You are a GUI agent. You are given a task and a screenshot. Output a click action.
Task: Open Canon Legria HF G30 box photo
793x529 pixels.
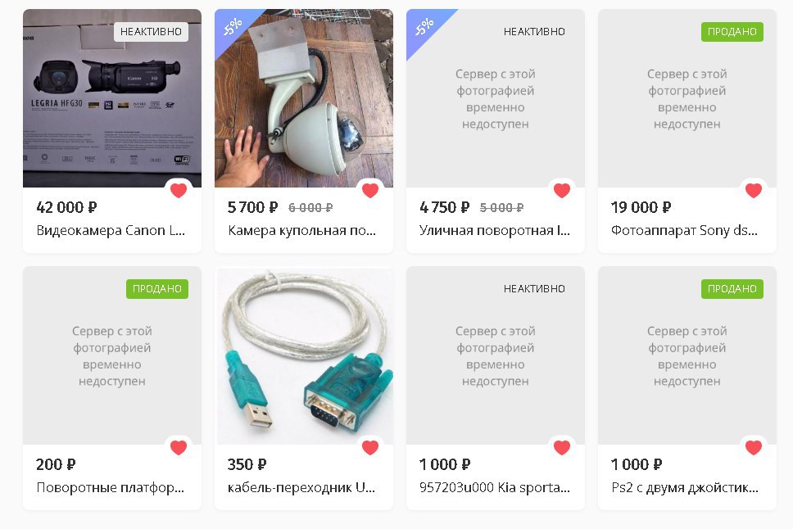tap(112, 98)
